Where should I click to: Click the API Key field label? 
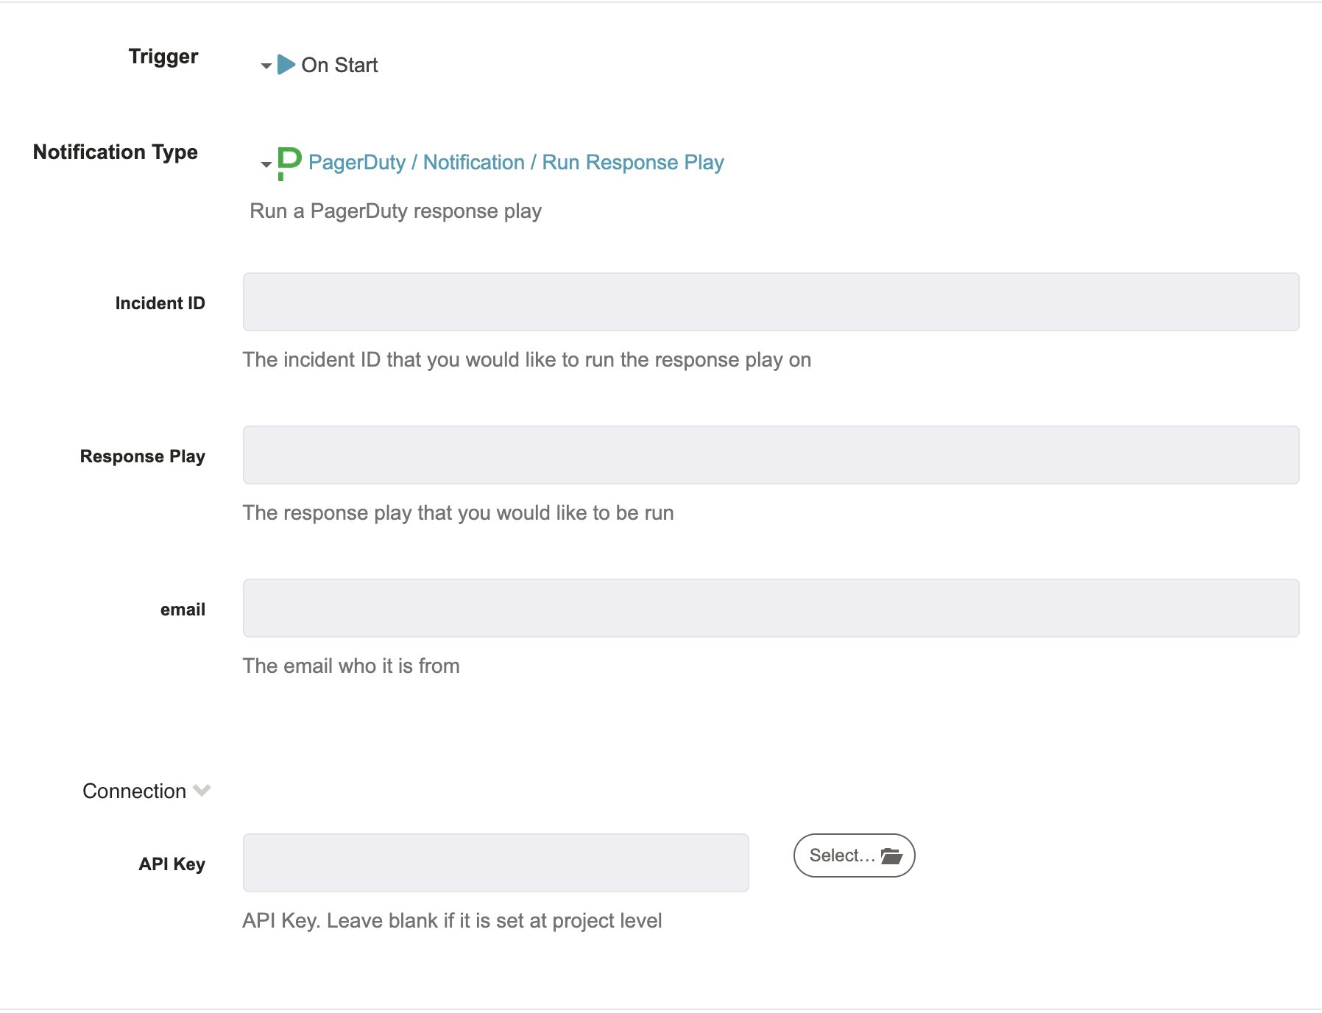(172, 864)
